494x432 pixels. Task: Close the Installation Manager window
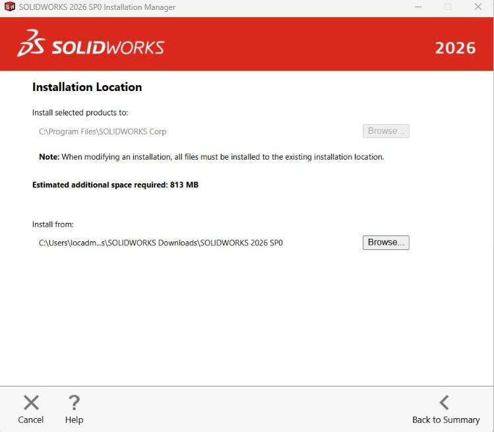click(478, 7)
